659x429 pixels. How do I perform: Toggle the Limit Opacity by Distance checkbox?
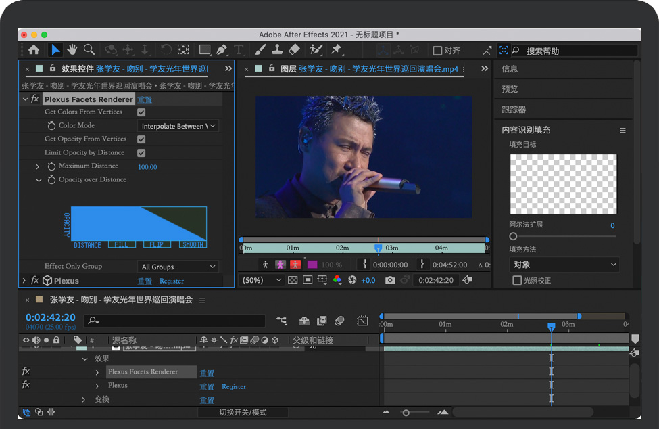[141, 153]
